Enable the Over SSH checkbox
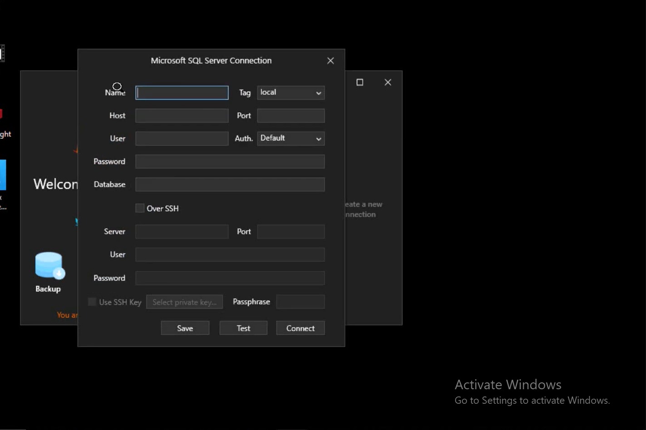The image size is (646, 430). pyautogui.click(x=140, y=208)
